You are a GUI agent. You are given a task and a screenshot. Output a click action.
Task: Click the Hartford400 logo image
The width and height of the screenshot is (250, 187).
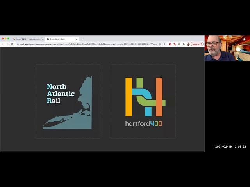tap(143, 97)
